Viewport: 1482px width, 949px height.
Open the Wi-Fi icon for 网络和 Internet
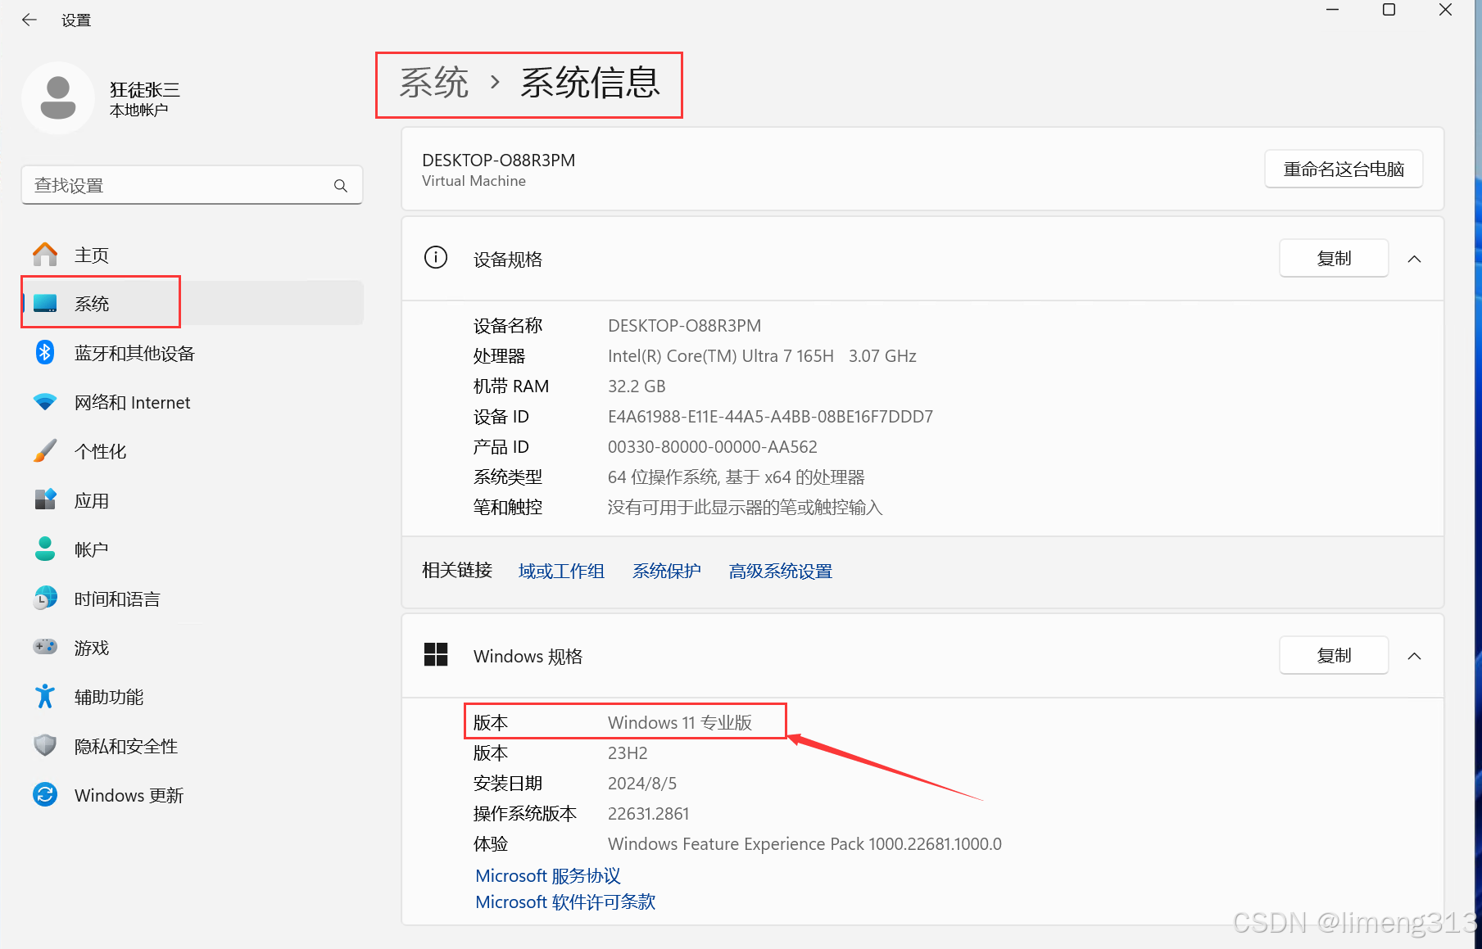click(x=45, y=402)
